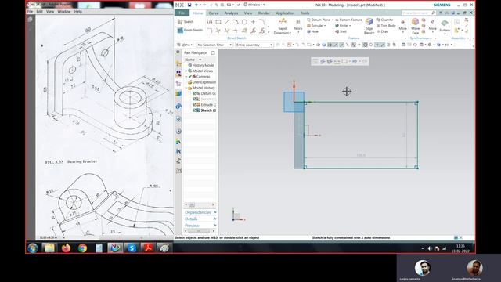The height and width of the screenshot is (282, 501).
Task: Toggle the Cameras check mark
Action: [x=190, y=77]
